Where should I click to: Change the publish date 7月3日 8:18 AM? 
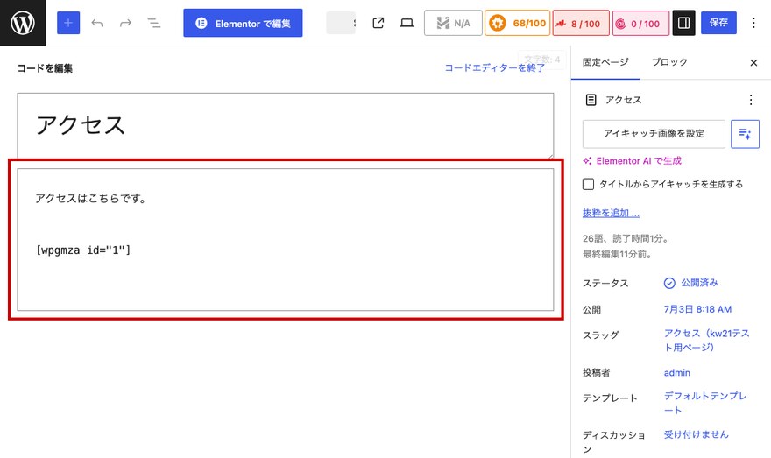point(697,309)
